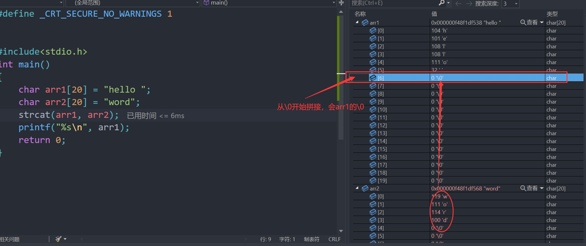This screenshot has height=246, width=586.
Task: Select arr1 element [16] icon
Action: coord(373,157)
